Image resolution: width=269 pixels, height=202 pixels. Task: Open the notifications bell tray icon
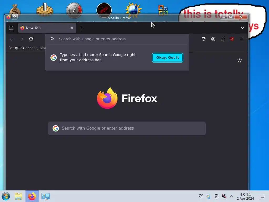[200, 196]
